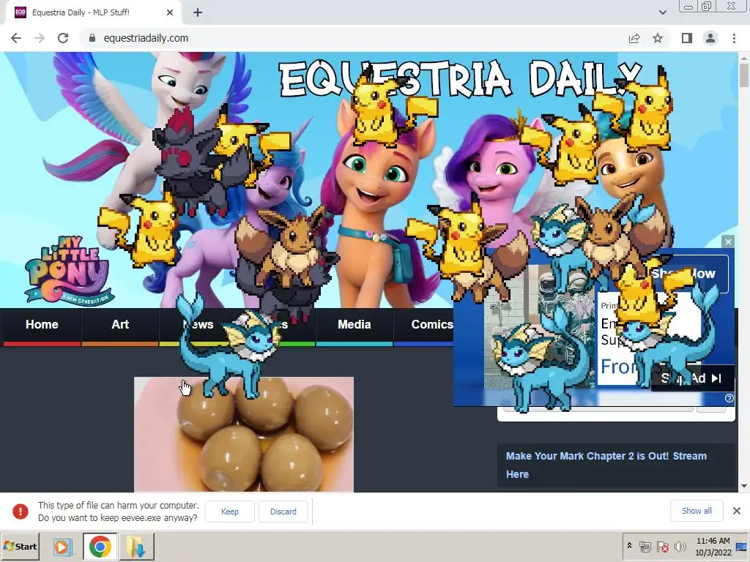Open the Comics navigation menu
Screen dimensions: 750x562
click(x=432, y=324)
